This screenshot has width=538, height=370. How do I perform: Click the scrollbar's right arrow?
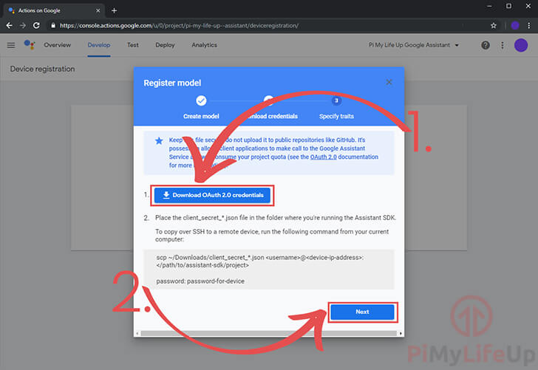[401, 333]
